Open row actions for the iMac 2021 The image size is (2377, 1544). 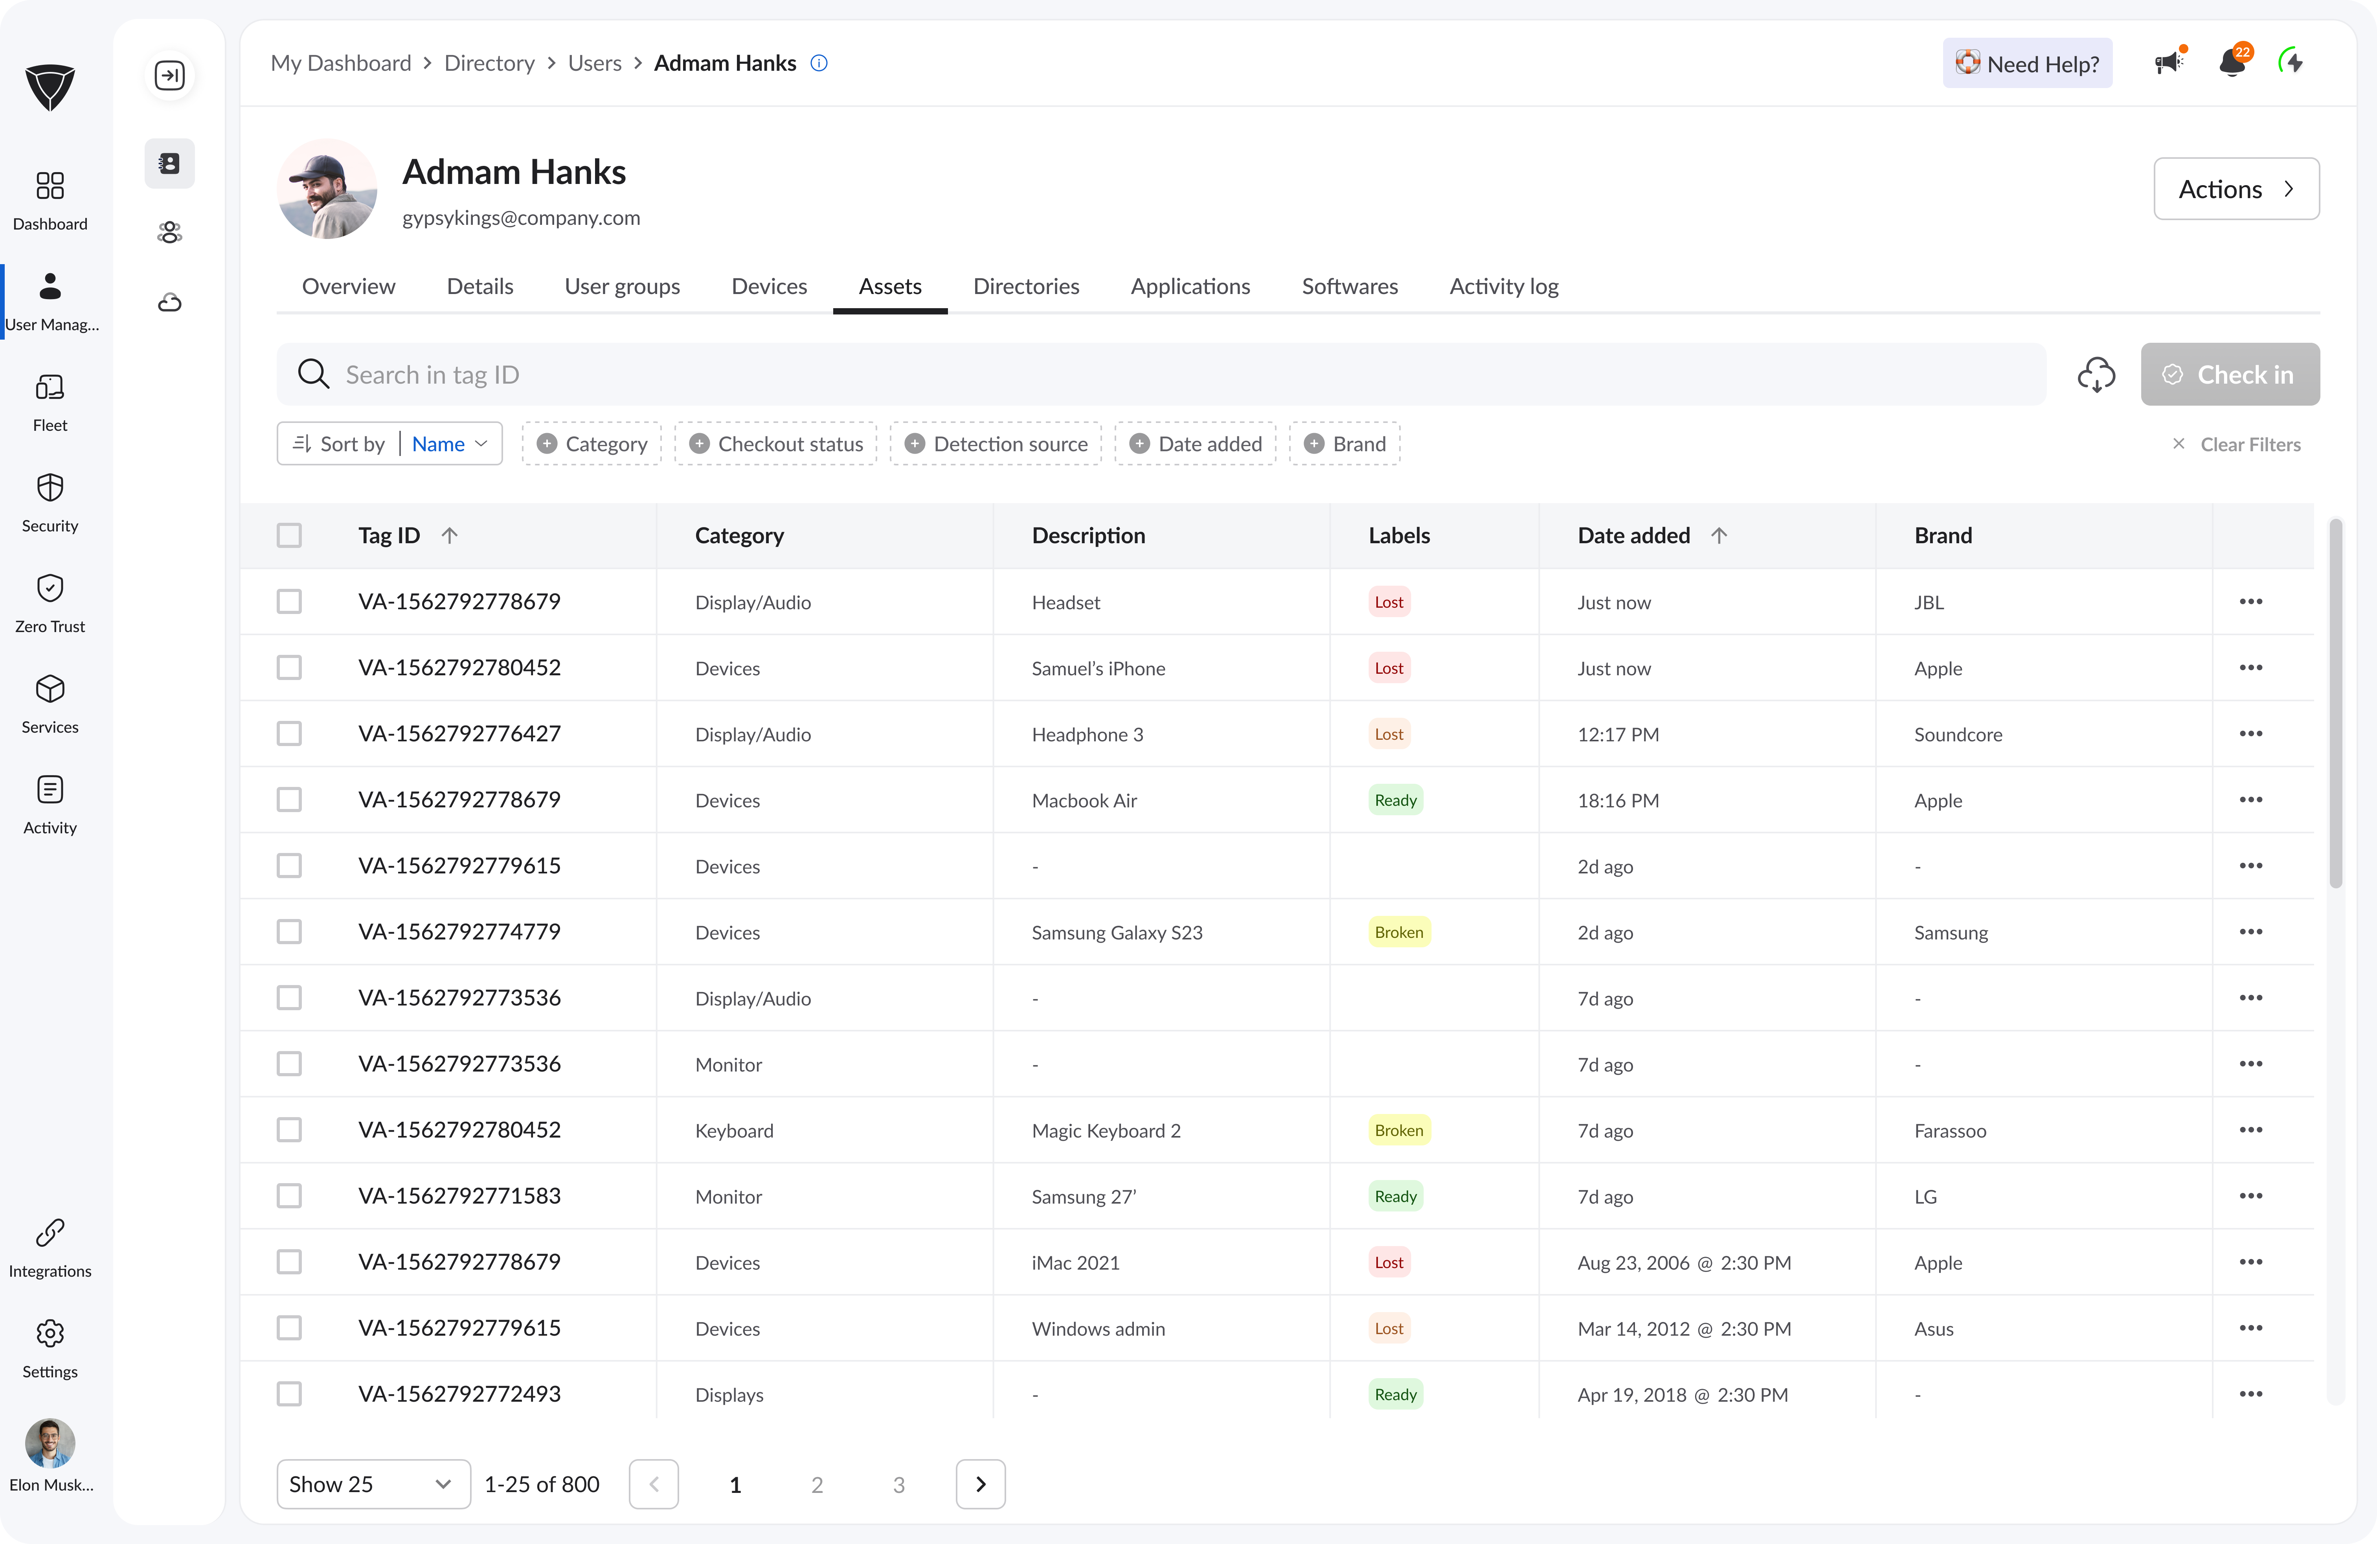2251,1261
